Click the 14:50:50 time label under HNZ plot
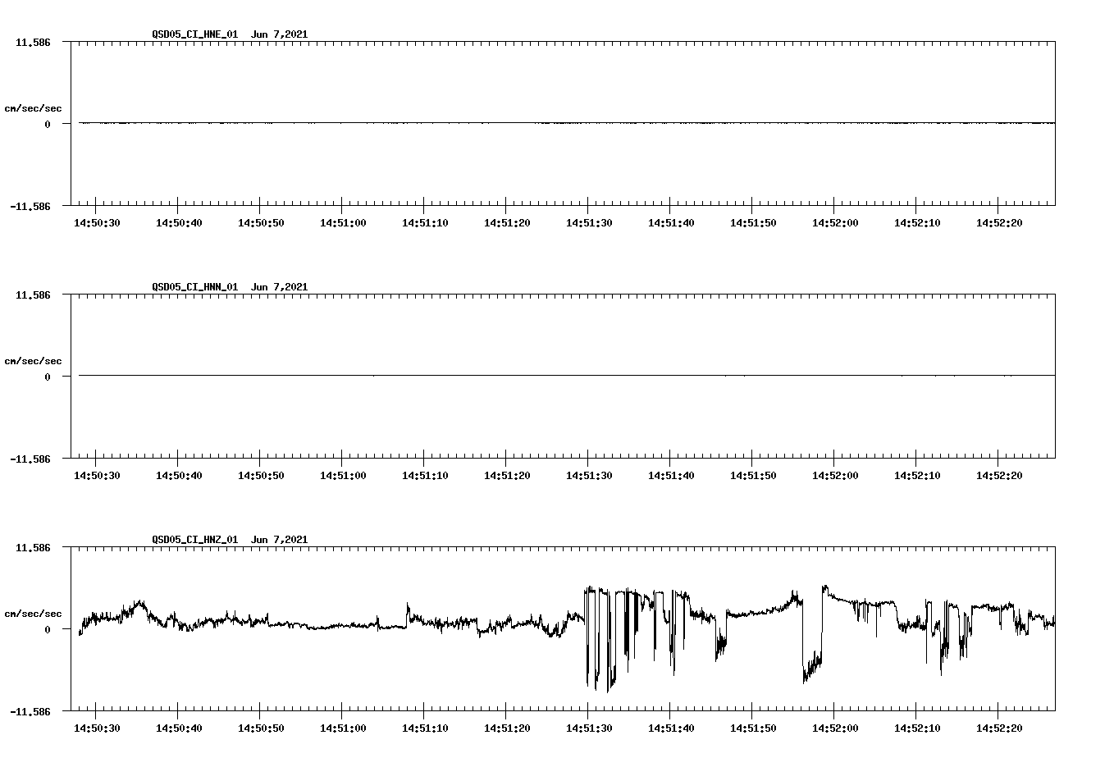This screenshot has height=758, width=1114. tap(261, 728)
